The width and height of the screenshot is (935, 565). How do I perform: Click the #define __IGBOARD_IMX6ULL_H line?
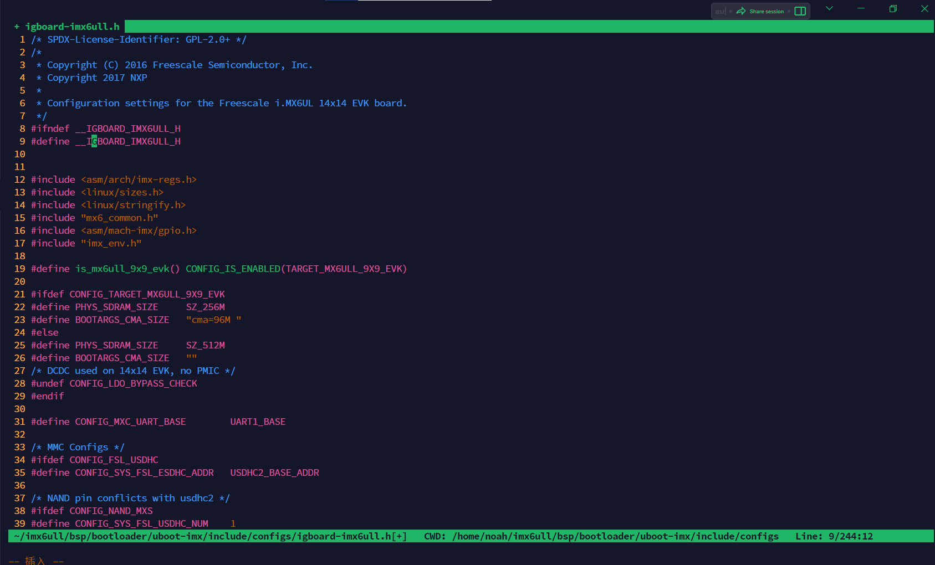click(x=106, y=141)
